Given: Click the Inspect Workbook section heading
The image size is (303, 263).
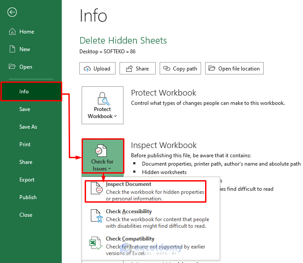Looking at the screenshot, I should pyautogui.click(x=164, y=145).
